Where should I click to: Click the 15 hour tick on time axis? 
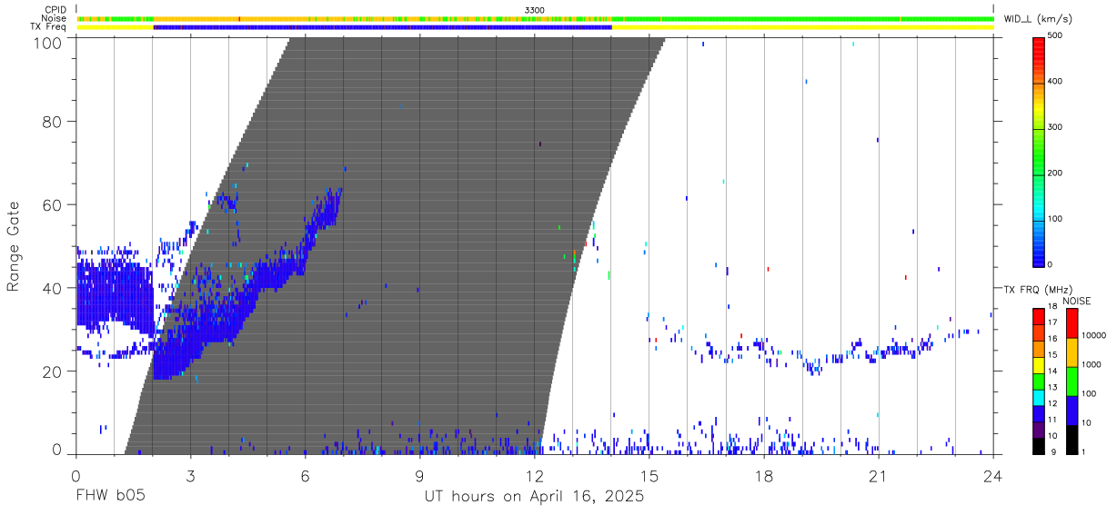[649, 475]
